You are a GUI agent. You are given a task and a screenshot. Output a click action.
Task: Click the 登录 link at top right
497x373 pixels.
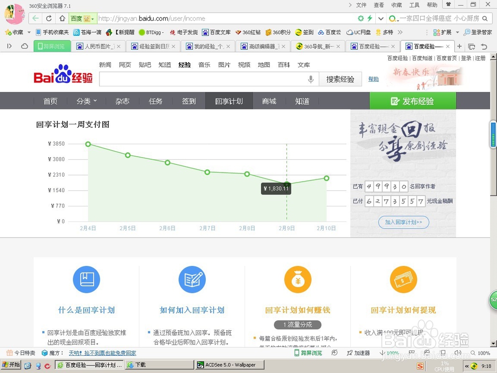tap(466, 58)
